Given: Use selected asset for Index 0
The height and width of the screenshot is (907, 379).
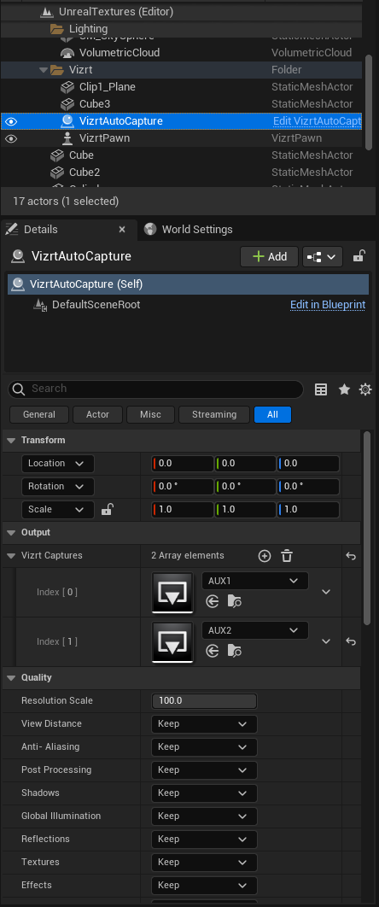Looking at the screenshot, I should point(213,602).
